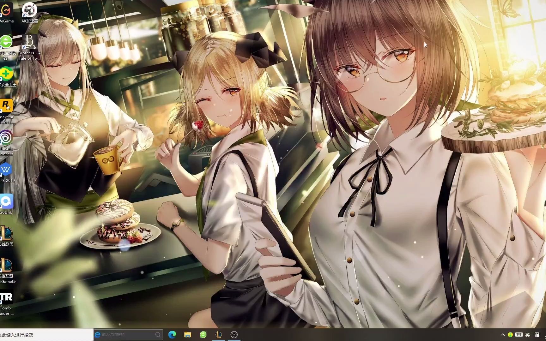Open Microsoft Edge from the taskbar
546x341 pixels.
coord(172,335)
